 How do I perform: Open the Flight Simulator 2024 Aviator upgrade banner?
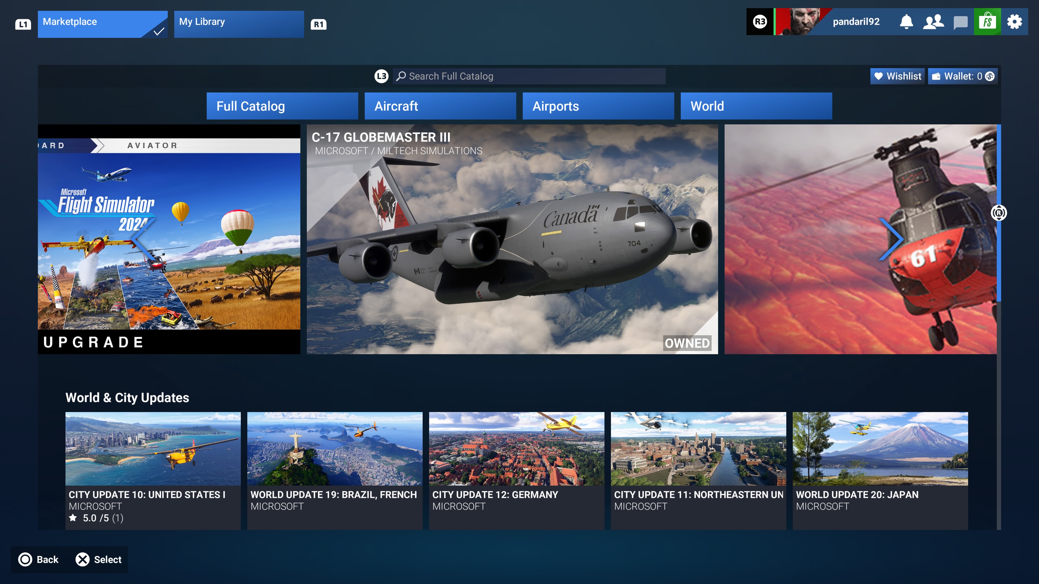169,239
